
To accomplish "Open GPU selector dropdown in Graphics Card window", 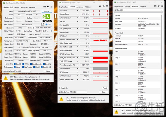I will 17,71.
